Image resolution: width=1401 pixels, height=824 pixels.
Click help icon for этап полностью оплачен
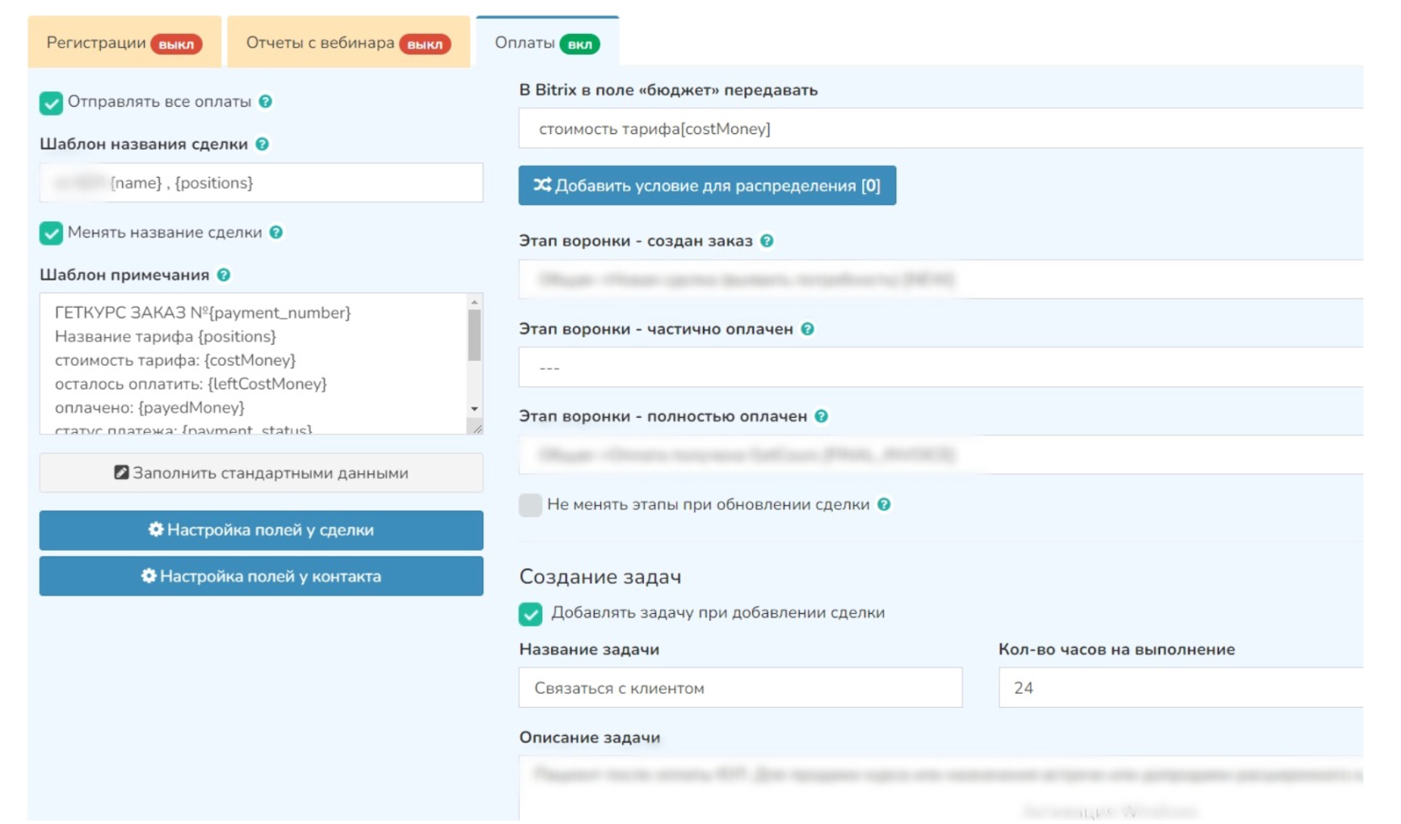coord(821,417)
